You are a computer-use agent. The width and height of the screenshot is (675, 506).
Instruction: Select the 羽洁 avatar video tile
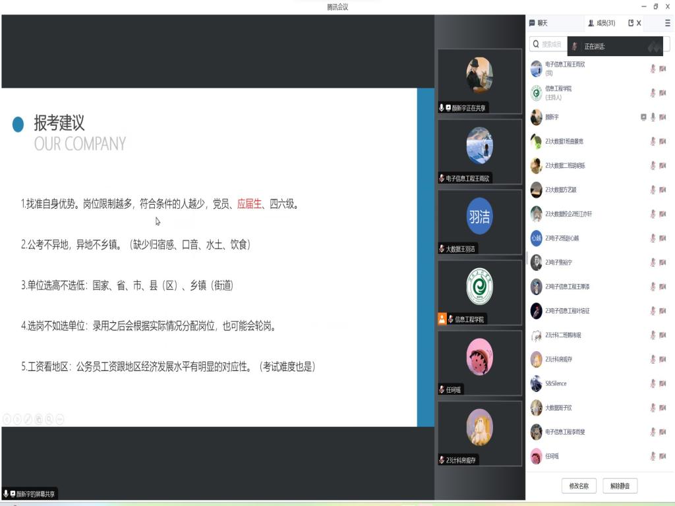(479, 216)
